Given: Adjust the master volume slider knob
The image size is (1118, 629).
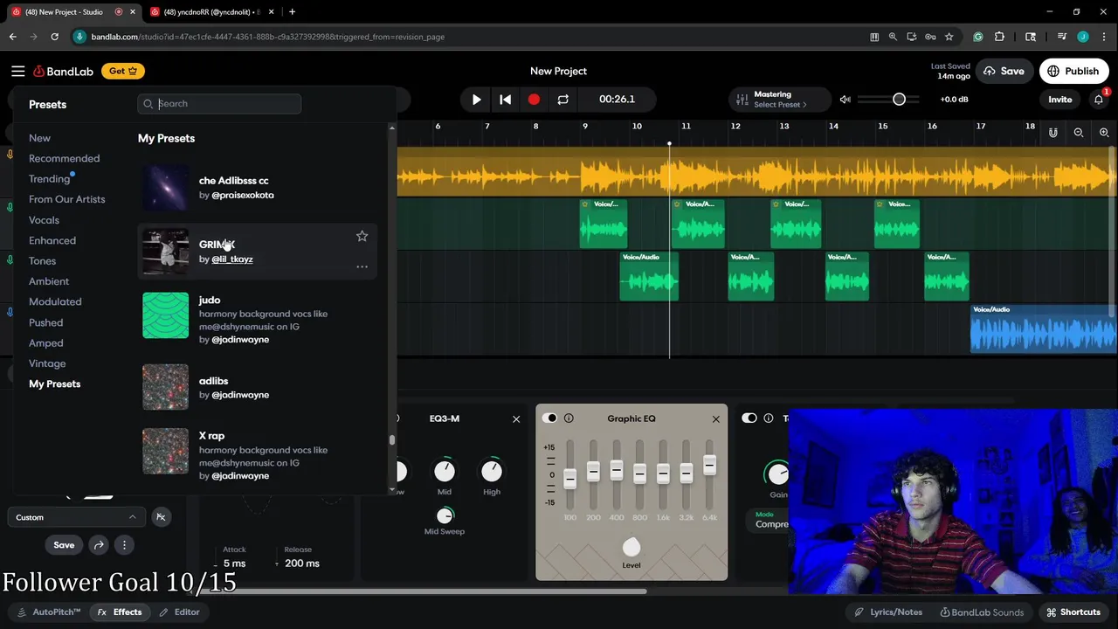Looking at the screenshot, I should [x=899, y=100].
